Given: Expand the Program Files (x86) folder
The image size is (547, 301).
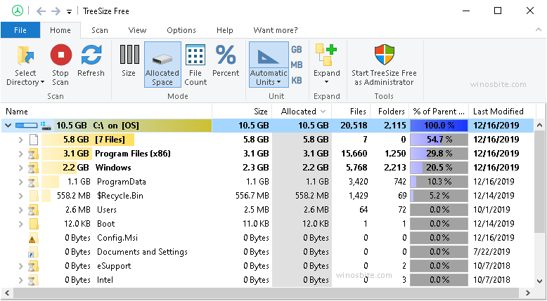Looking at the screenshot, I should click(x=20, y=154).
